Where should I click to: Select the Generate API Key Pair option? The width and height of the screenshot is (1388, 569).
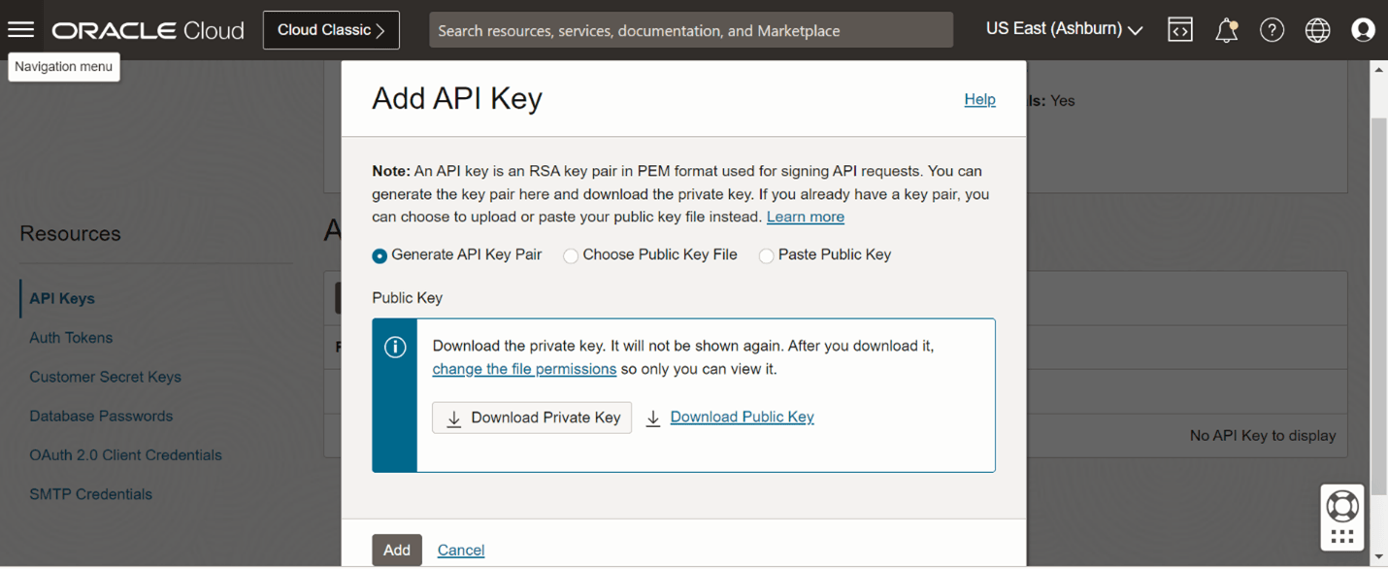click(x=380, y=255)
